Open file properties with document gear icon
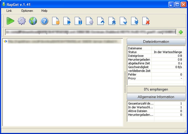This screenshot has width=188, height=134. [90, 21]
